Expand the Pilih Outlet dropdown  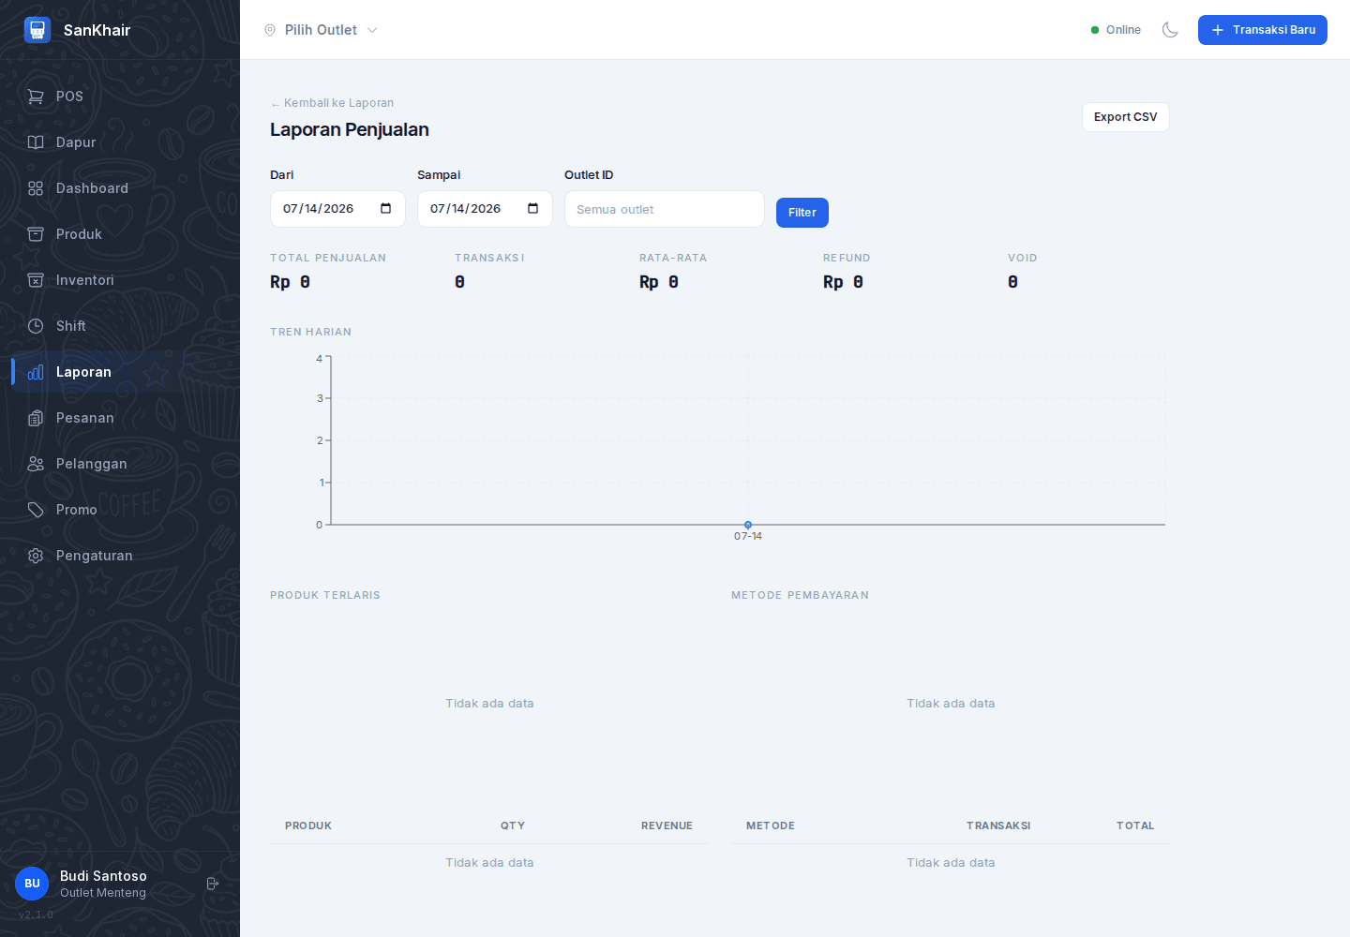point(321,30)
